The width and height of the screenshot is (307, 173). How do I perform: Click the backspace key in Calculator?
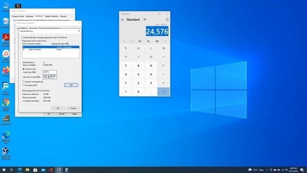(x=163, y=48)
